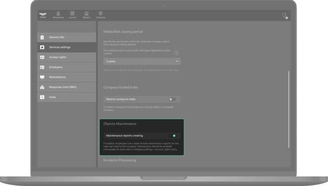Viewport: 328px width, 186px height.
Task: Open the Monitoring section icon
Action: click(x=58, y=15)
